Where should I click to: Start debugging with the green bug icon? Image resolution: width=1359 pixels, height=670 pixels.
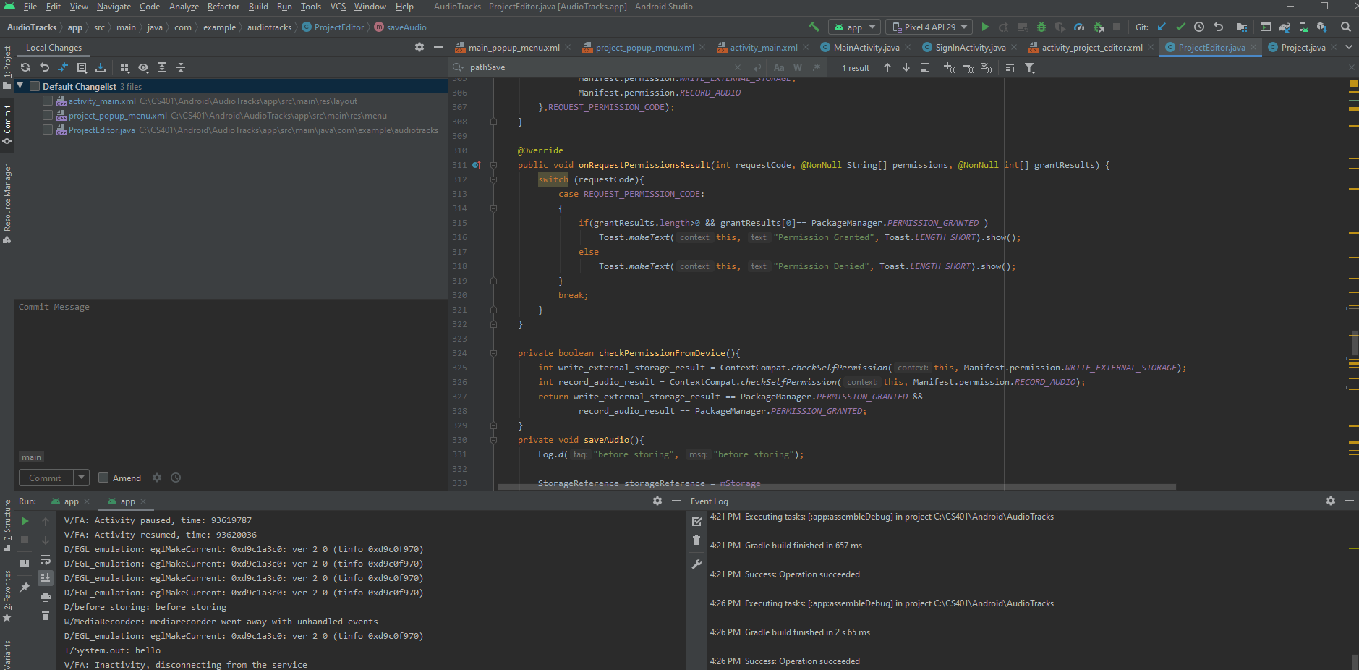[x=1041, y=27]
